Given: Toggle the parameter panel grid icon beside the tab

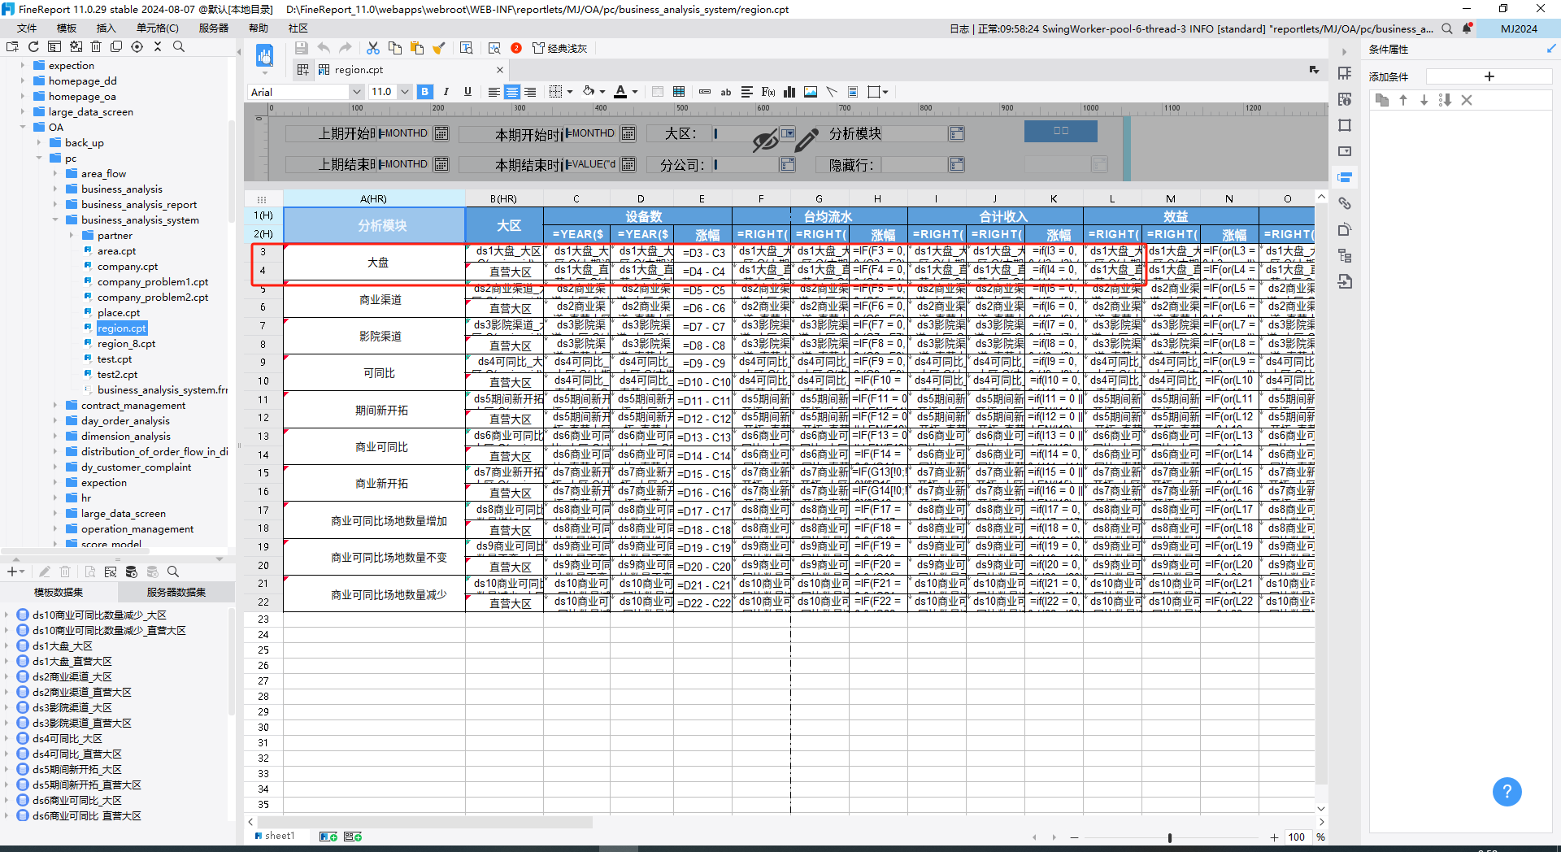Looking at the screenshot, I should point(303,70).
